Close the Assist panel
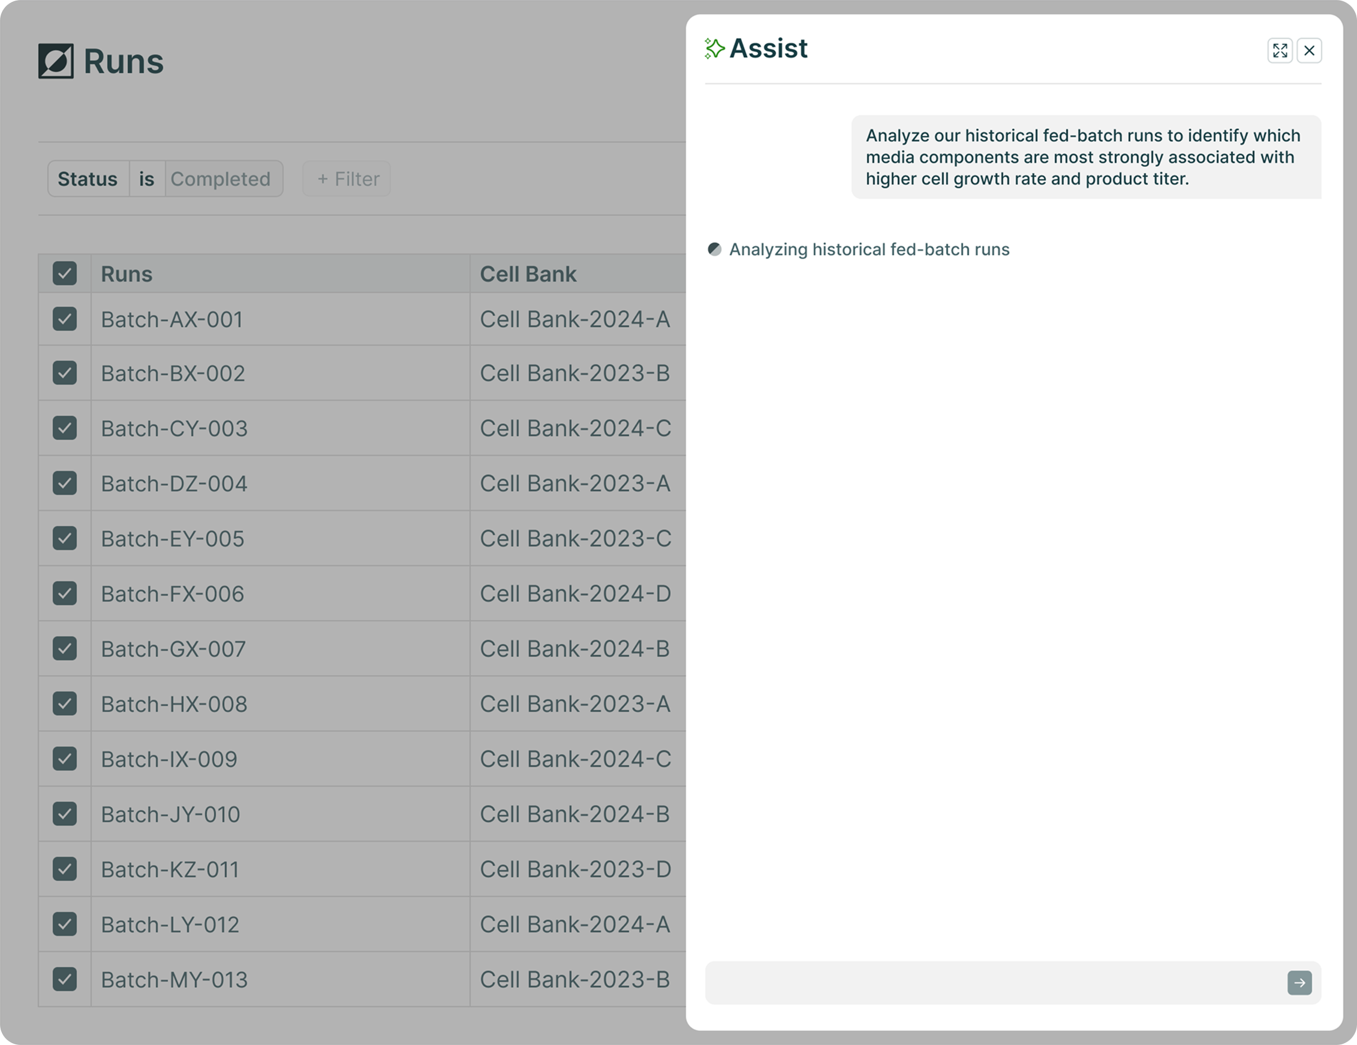Viewport: 1357px width, 1045px height. [x=1308, y=50]
